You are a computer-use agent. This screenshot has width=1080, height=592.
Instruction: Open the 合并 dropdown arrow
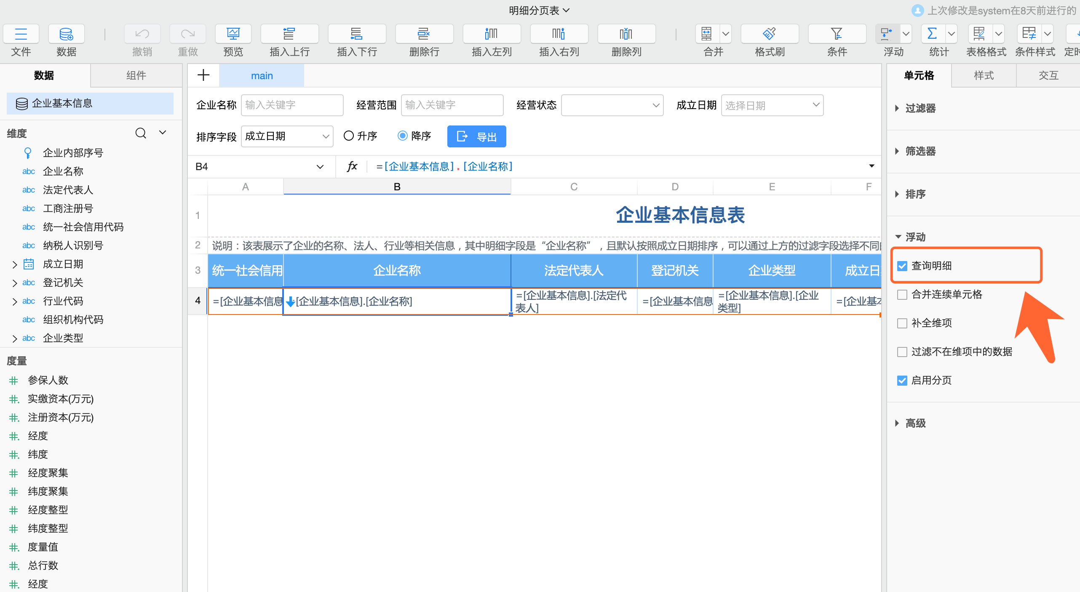coord(726,34)
